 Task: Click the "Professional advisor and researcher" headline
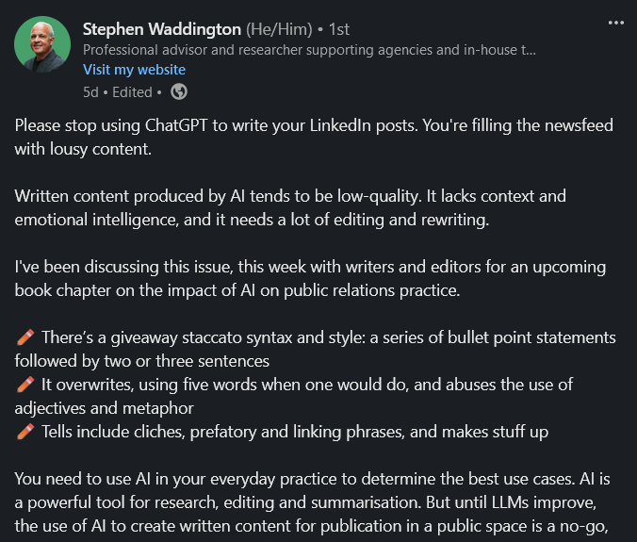[x=309, y=50]
